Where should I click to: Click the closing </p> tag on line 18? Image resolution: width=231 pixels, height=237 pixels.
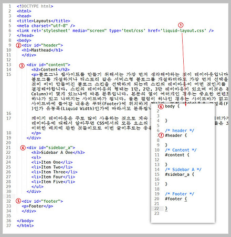coord(36,133)
